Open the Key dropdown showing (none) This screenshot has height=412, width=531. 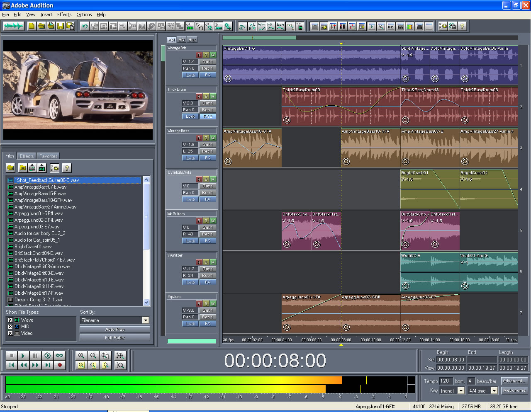coord(460,391)
